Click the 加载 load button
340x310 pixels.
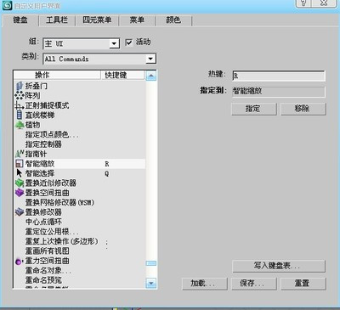(x=205, y=283)
